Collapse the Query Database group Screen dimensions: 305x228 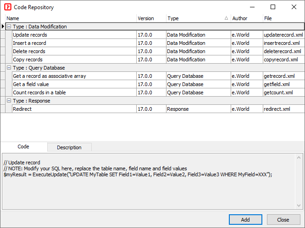pyautogui.click(x=9, y=68)
